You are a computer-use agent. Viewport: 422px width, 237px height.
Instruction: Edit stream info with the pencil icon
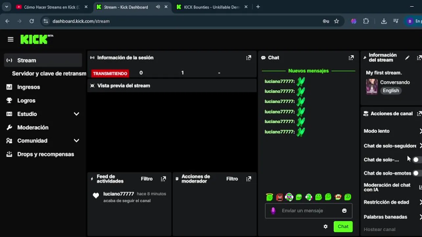pos(407,58)
